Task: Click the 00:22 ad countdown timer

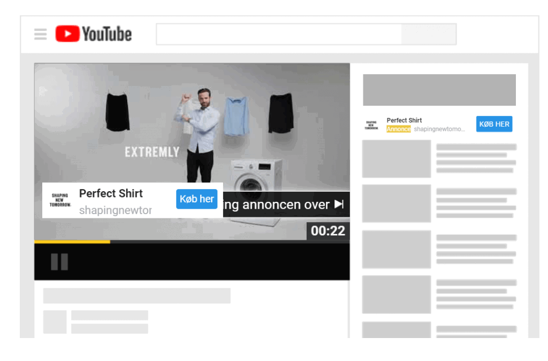Action: pos(328,231)
